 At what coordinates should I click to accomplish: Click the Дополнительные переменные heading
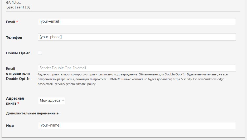click(x=33, y=113)
